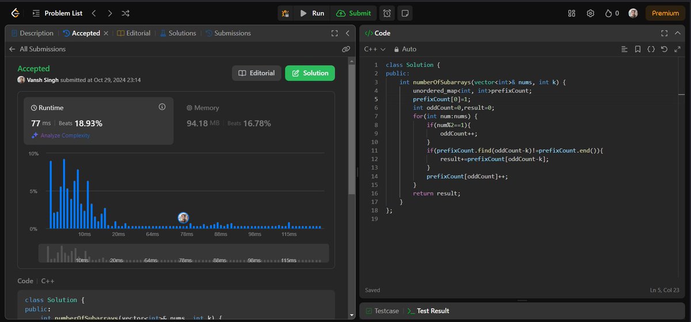
Task: Click the Code panel header icon
Action: [369, 33]
